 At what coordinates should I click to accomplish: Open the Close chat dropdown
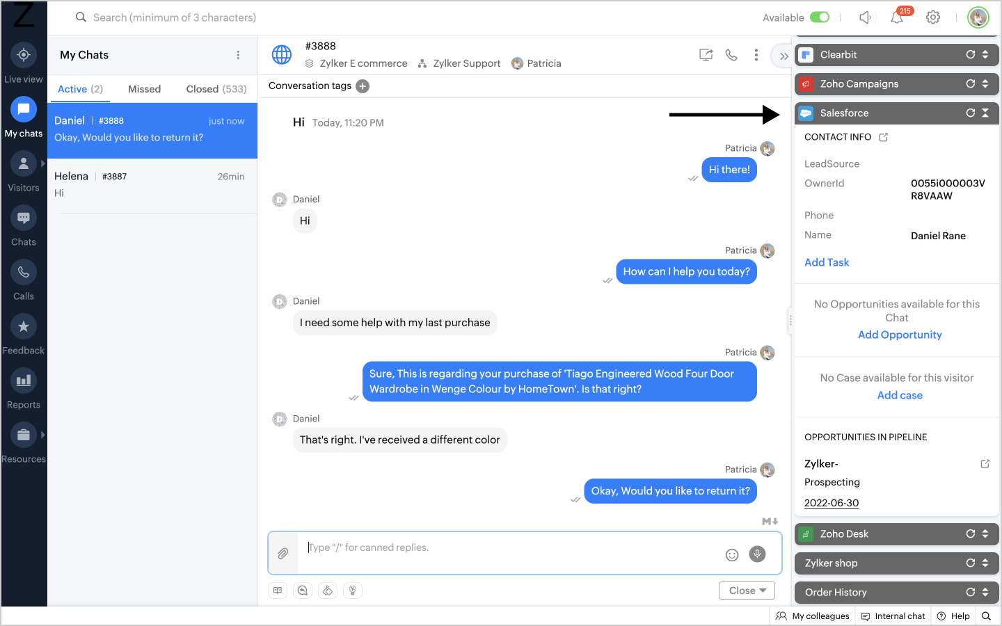point(747,591)
